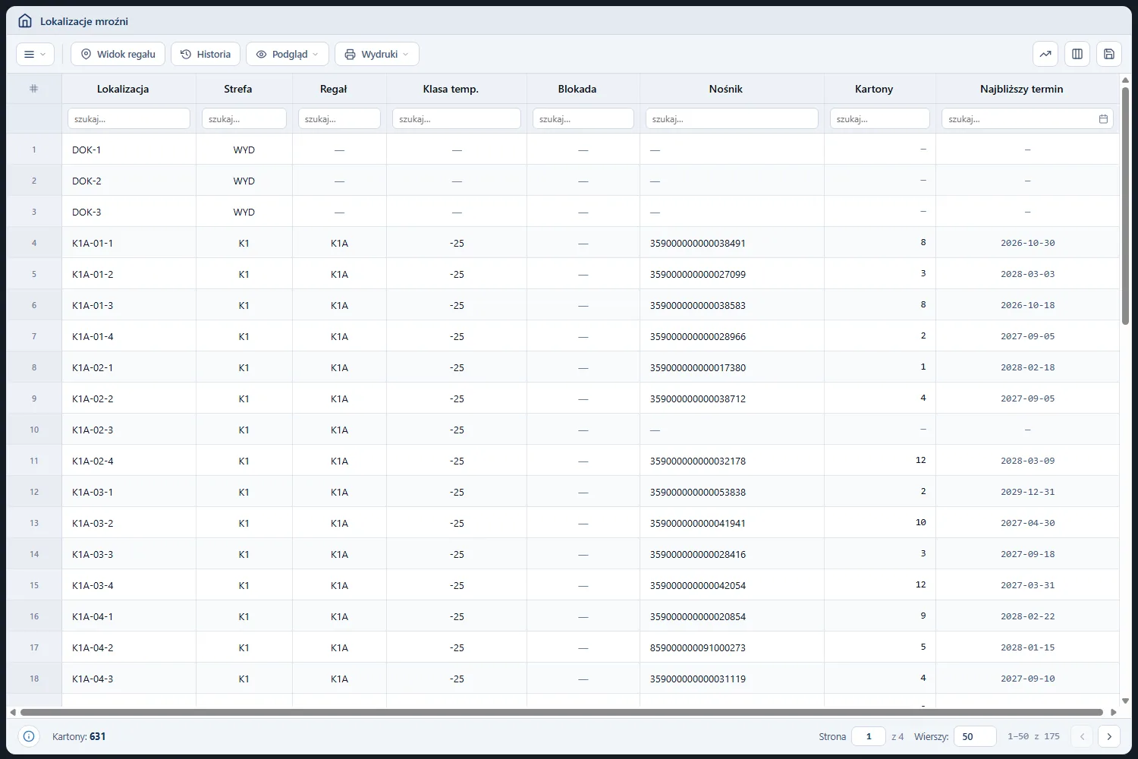Select row DOK-1

[563, 150]
